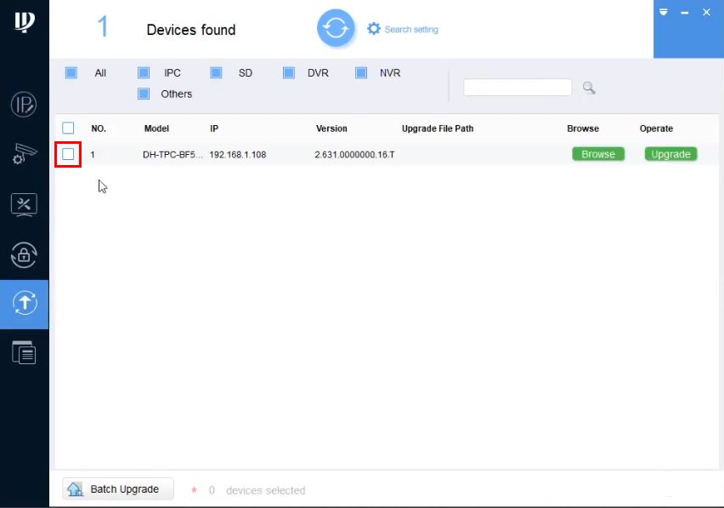Click the Browse column header

(x=583, y=128)
